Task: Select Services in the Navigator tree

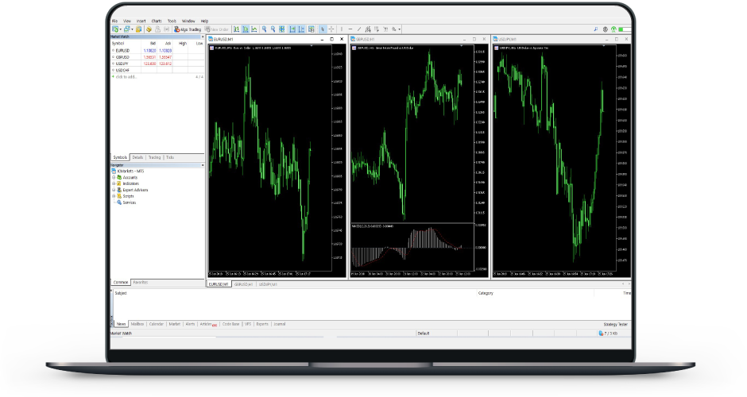Action: (129, 202)
